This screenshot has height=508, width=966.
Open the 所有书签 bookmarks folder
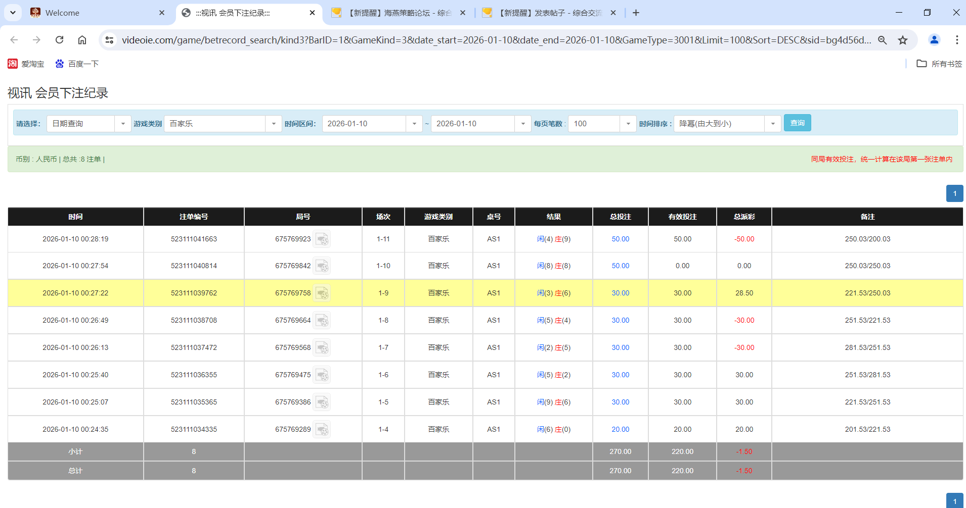click(x=939, y=64)
